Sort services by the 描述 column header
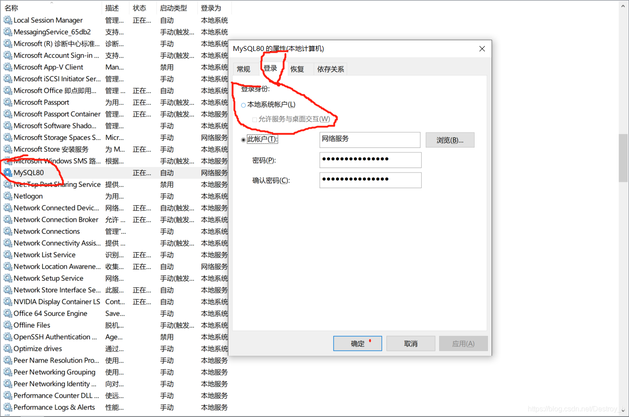 [x=116, y=8]
